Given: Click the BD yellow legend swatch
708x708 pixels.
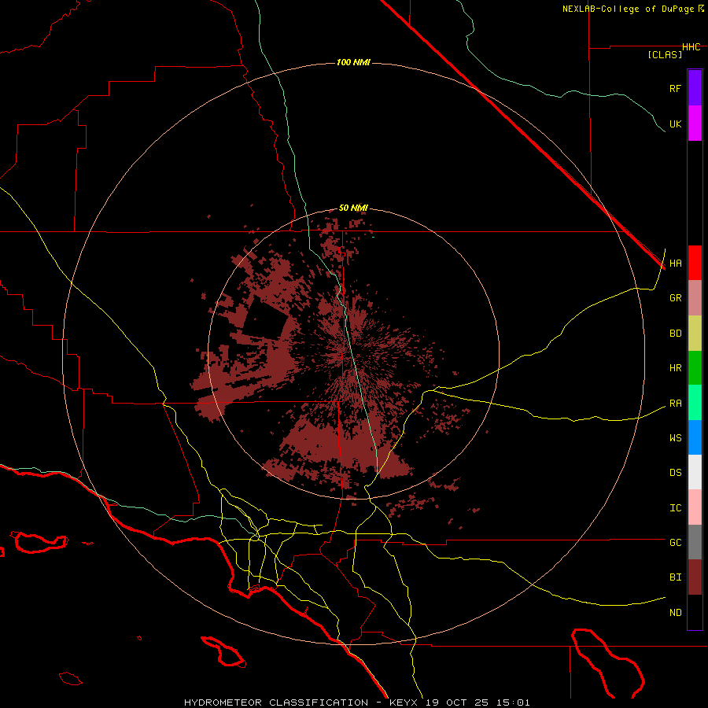Looking at the screenshot, I should [x=695, y=334].
